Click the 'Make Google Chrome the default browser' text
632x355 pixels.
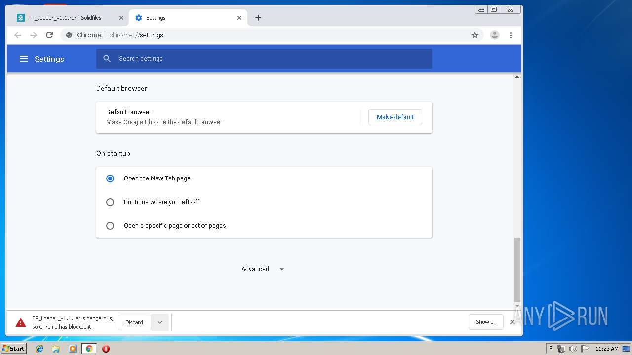(x=164, y=122)
